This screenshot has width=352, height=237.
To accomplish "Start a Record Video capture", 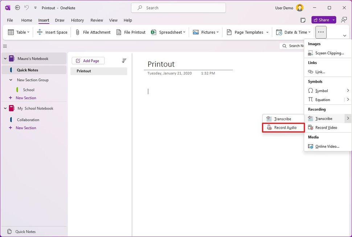I will [x=326, y=127].
